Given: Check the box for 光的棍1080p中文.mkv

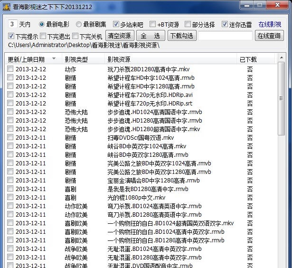Looking at the screenshot, I should click(10, 197).
